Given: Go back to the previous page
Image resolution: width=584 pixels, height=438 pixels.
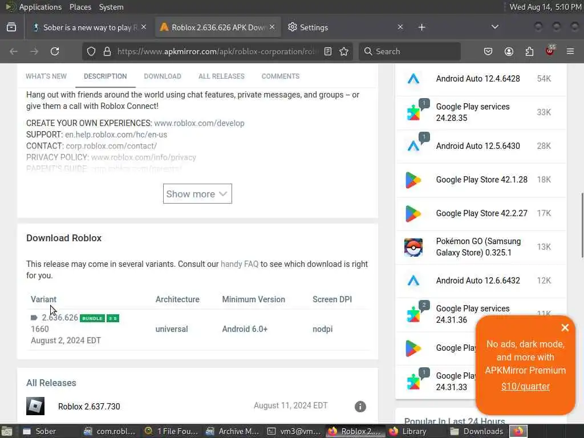Looking at the screenshot, I should [x=14, y=51].
